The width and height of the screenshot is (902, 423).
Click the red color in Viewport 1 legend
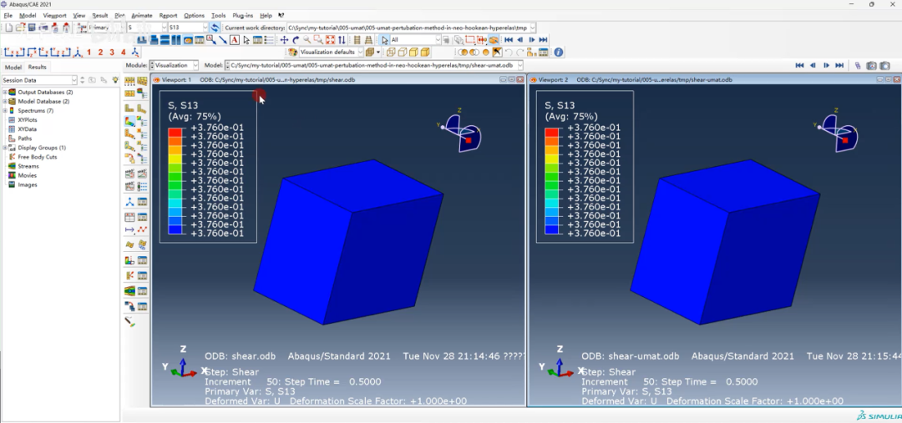[x=175, y=132]
